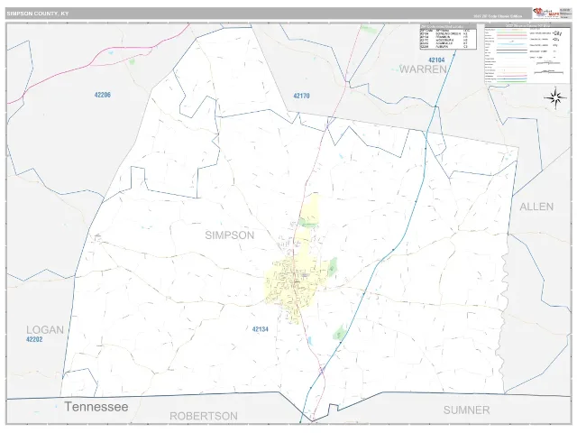Click ZIP code label 42104
This screenshot has height=433, width=577.
(x=436, y=60)
